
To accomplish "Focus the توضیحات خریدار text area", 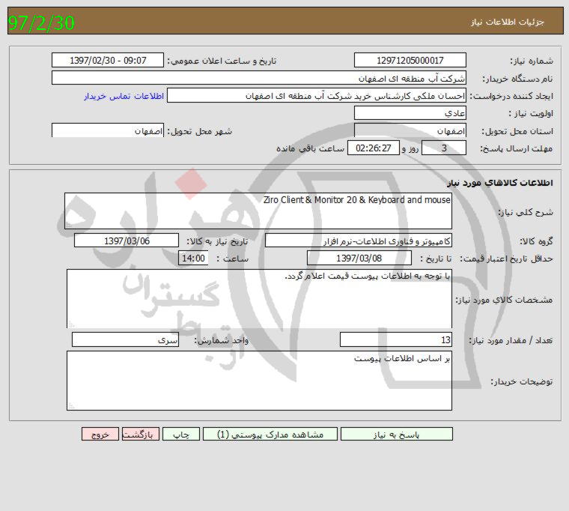I will [258, 381].
